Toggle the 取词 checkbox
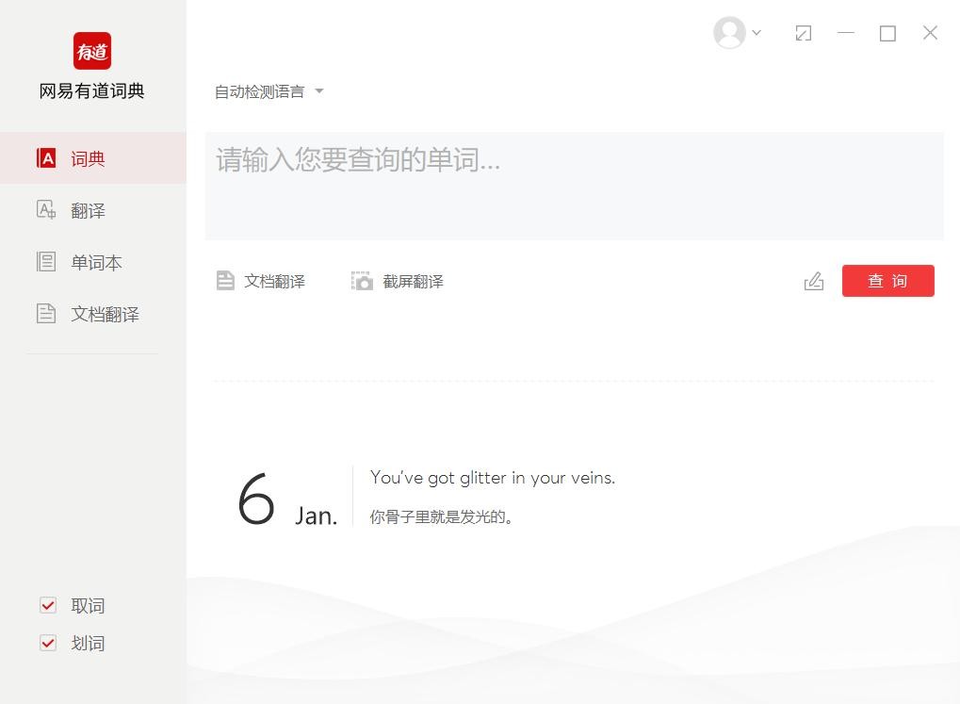The width and height of the screenshot is (960, 704). tap(48, 605)
